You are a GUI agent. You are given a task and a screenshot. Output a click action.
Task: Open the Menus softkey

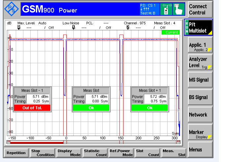(x=200, y=150)
